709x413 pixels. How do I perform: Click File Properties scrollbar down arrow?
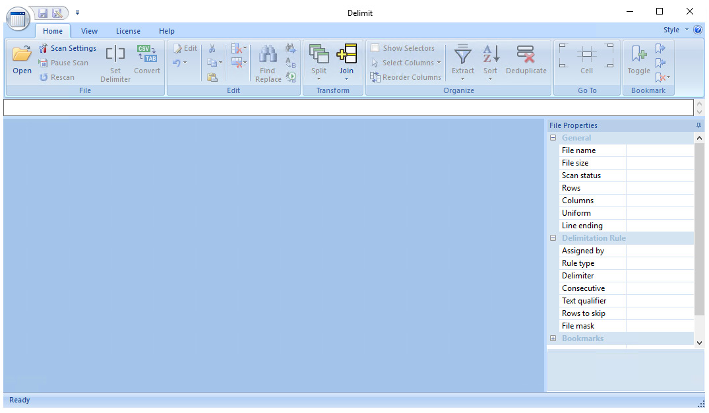[x=699, y=343]
